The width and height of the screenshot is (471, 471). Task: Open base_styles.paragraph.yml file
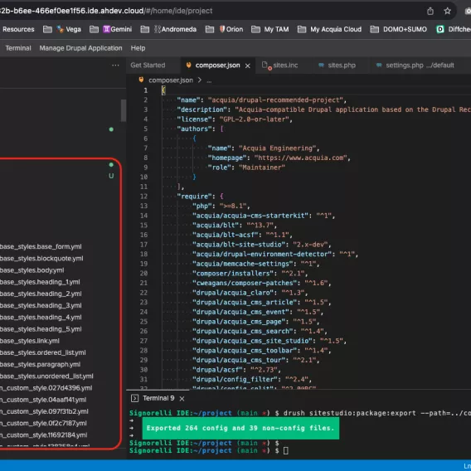click(40, 364)
